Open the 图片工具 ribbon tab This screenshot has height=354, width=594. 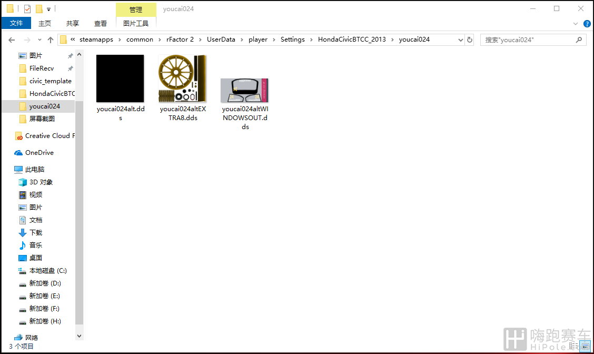[136, 24]
